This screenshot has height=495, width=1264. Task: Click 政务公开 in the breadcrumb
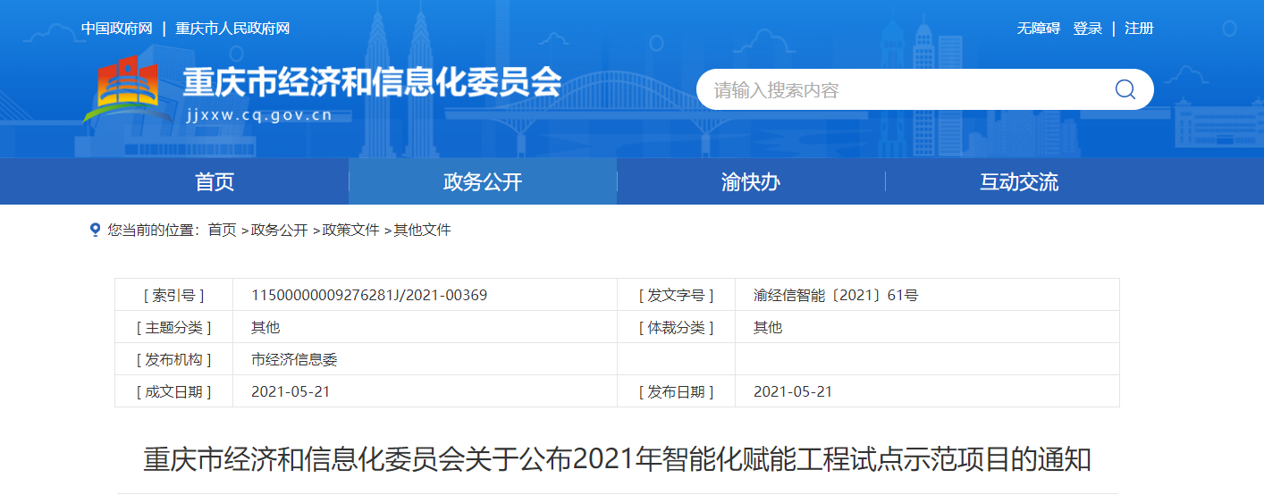280,231
